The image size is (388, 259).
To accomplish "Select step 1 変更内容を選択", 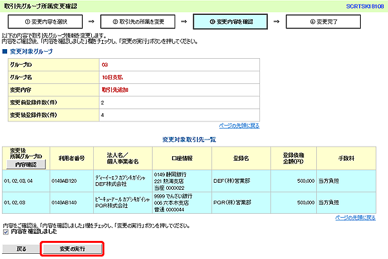I will click(x=45, y=22).
